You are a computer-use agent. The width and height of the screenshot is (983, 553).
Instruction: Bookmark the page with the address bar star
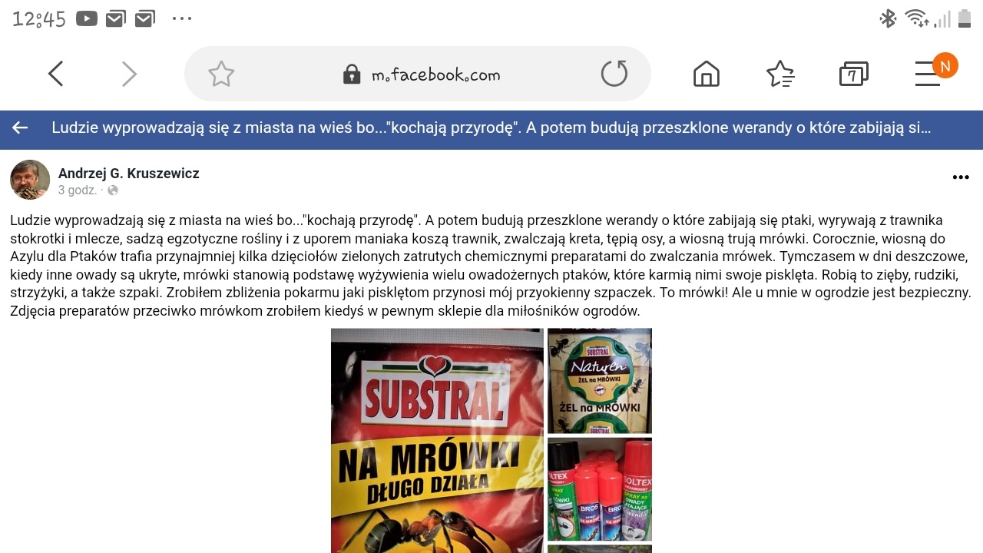click(221, 74)
